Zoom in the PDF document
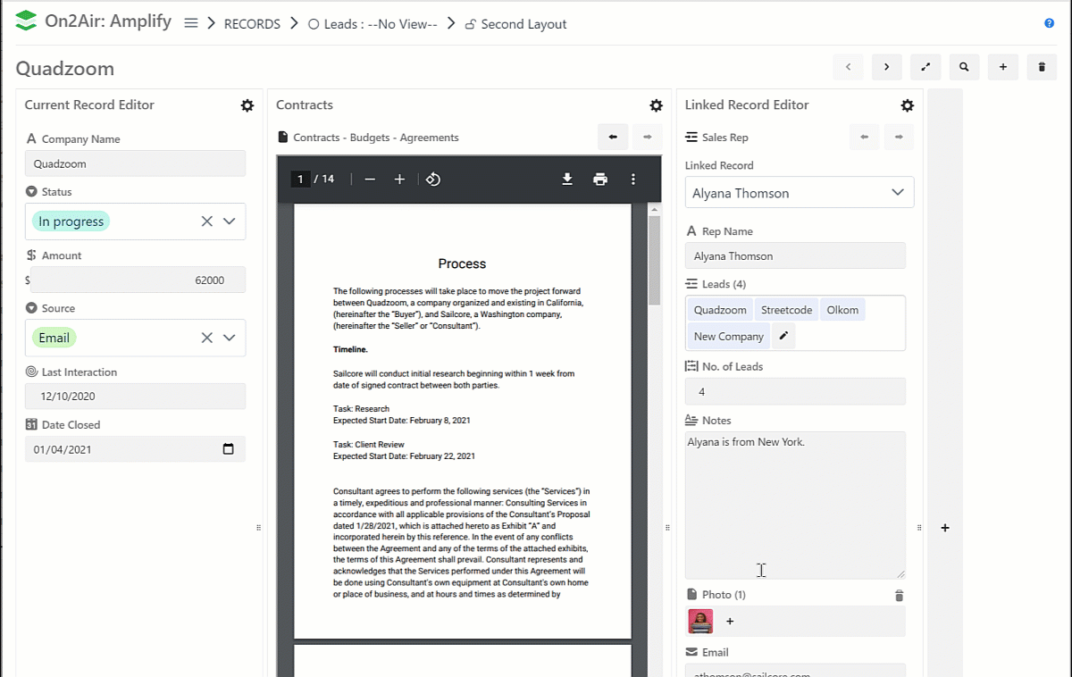The width and height of the screenshot is (1072, 677). tap(399, 180)
